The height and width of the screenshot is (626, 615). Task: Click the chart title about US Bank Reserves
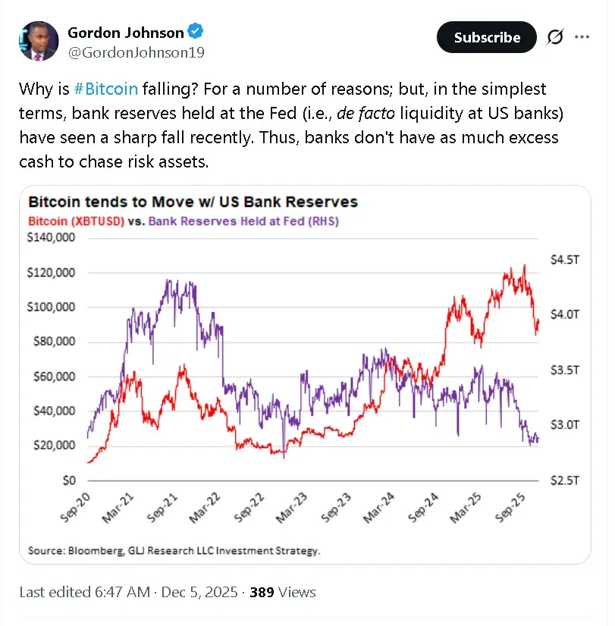(193, 203)
